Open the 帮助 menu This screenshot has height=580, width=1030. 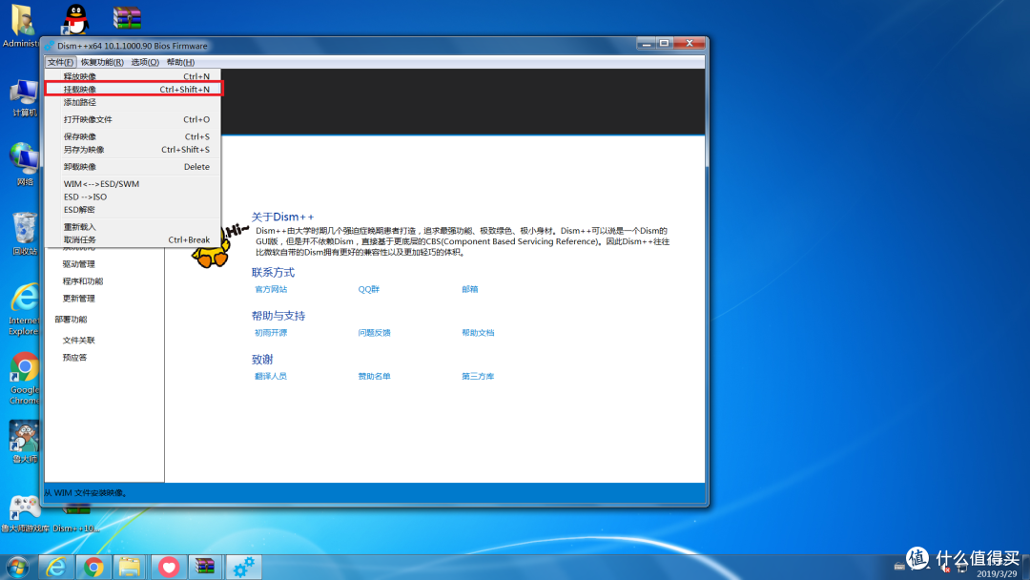click(176, 60)
